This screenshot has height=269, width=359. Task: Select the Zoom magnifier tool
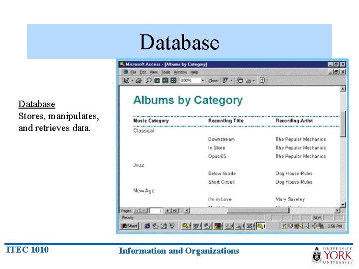coord(149,81)
